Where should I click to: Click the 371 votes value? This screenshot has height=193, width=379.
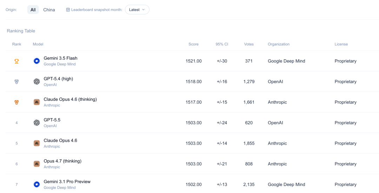(x=249, y=61)
